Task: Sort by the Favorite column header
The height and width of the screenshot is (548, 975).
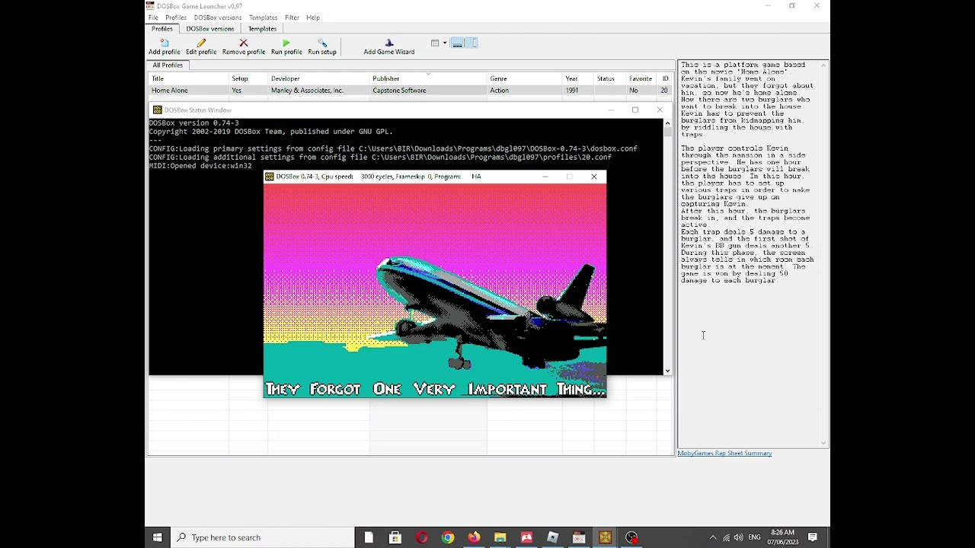Action: tap(641, 78)
